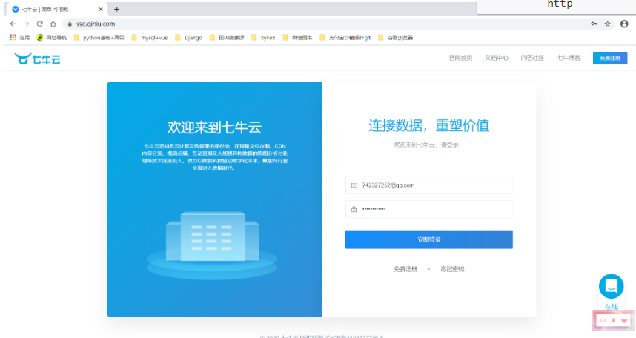636x338 pixels.
Task: Open the browser profile avatar icon
Action: [x=624, y=24]
